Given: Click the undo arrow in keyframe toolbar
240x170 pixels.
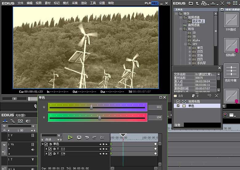Looking at the screenshot, I should (87, 137).
